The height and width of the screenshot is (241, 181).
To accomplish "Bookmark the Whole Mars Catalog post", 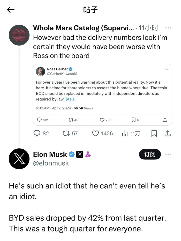I will pyautogui.click(x=154, y=133).
